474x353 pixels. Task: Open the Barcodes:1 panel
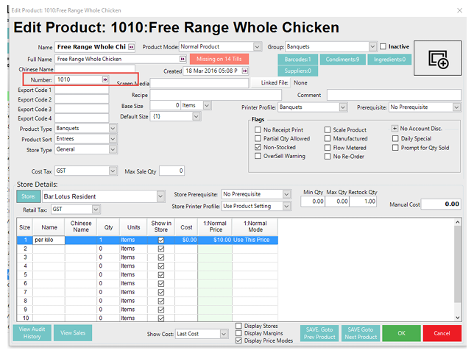pos(298,60)
